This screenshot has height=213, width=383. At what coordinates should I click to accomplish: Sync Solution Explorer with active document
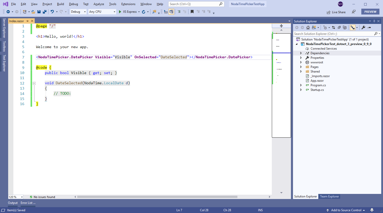(x=334, y=27)
